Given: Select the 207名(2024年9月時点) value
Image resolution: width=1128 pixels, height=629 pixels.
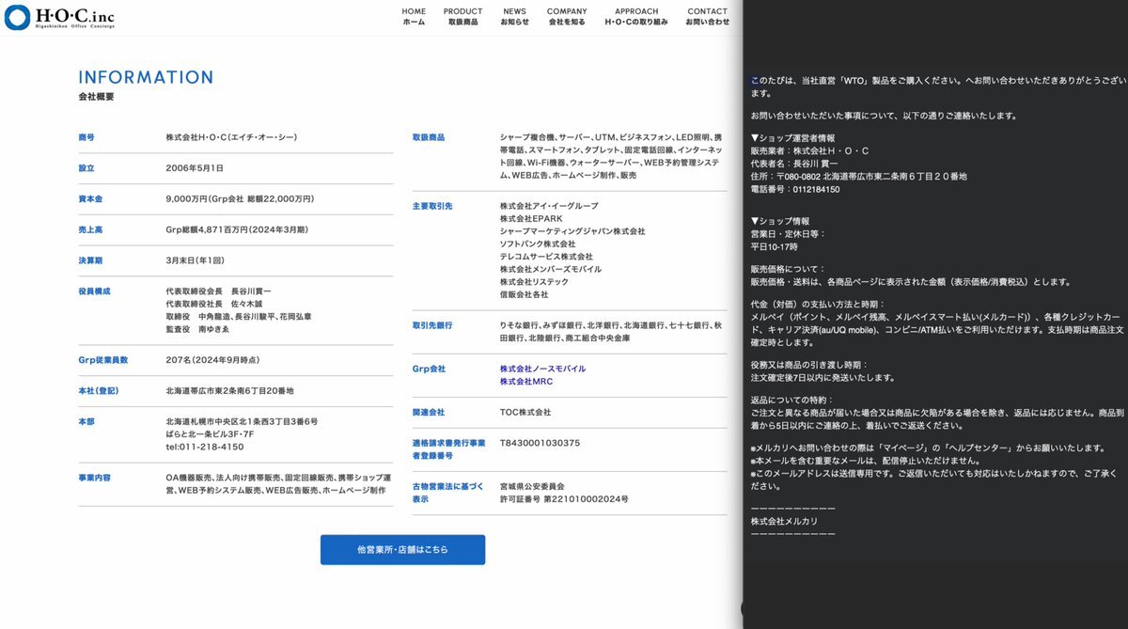Looking at the screenshot, I should point(212,360).
